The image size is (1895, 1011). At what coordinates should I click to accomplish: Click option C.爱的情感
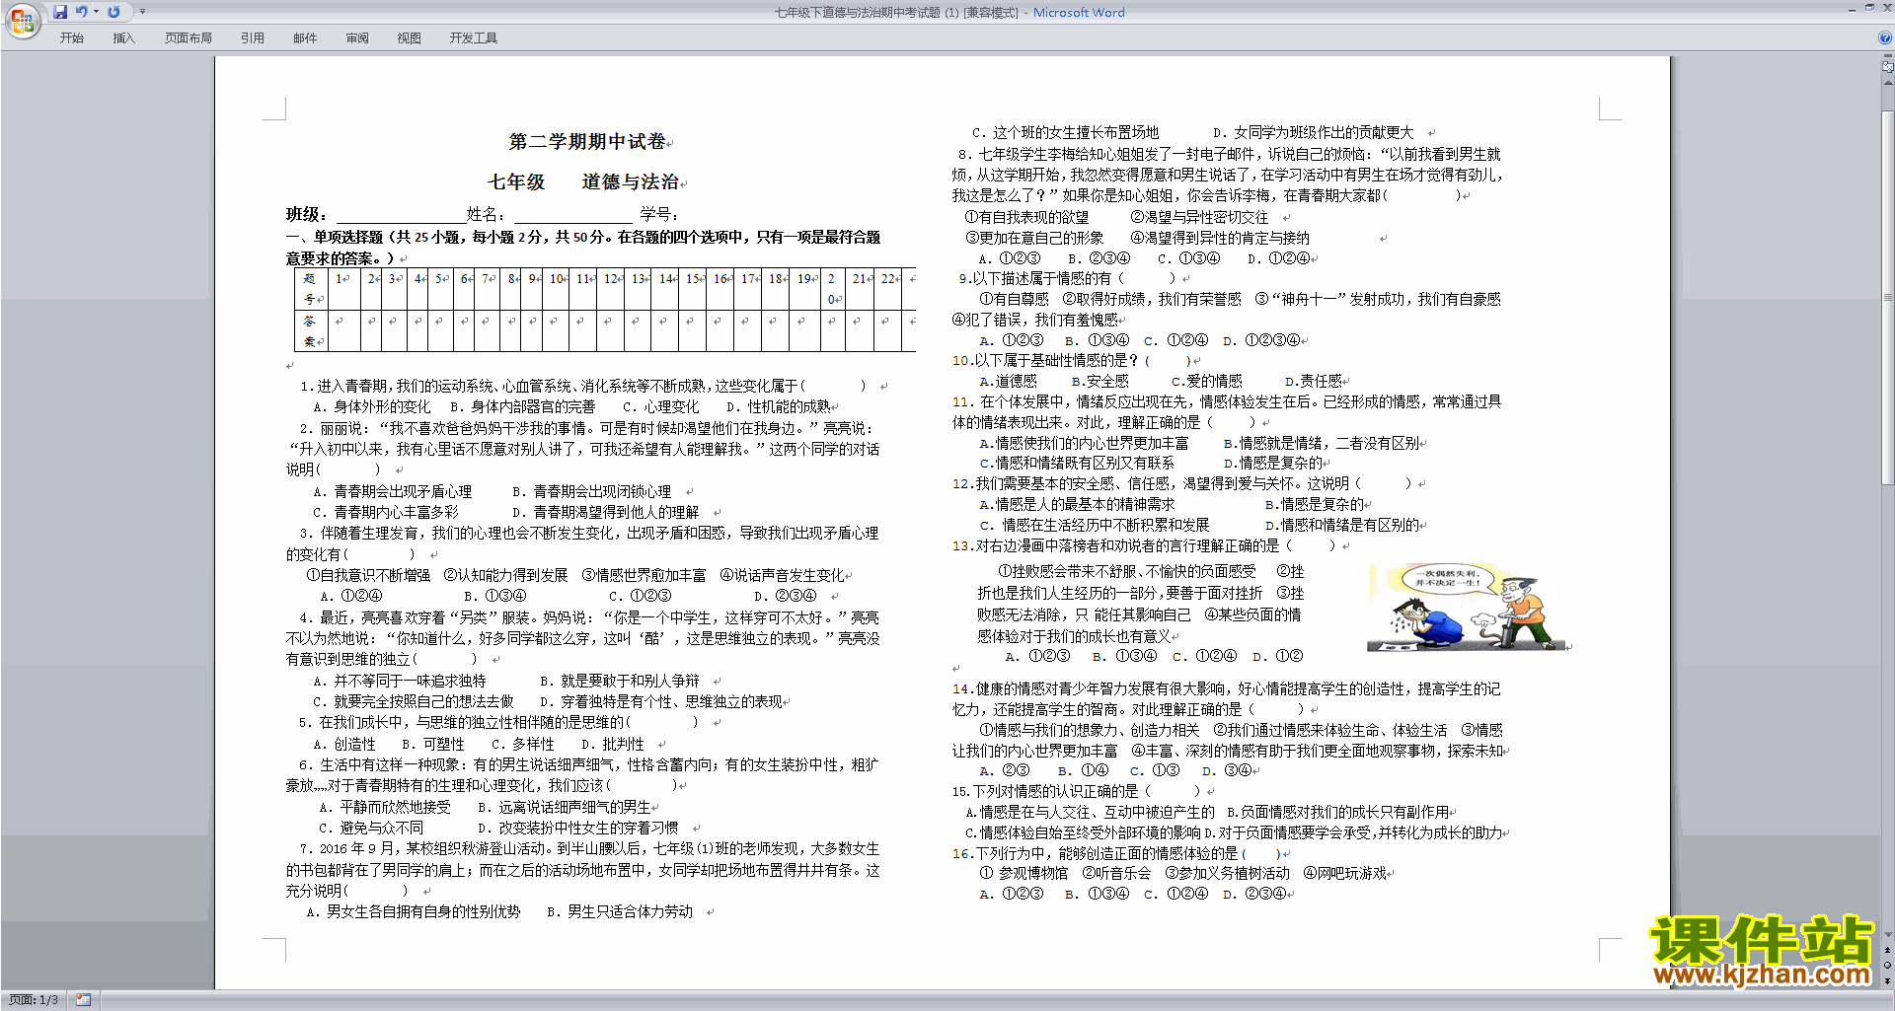click(1207, 382)
